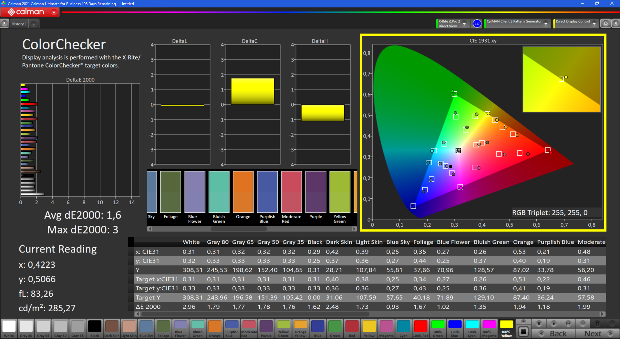This screenshot has width=620, height=339.
Task: Select the White patch swatch
Action: (9, 328)
